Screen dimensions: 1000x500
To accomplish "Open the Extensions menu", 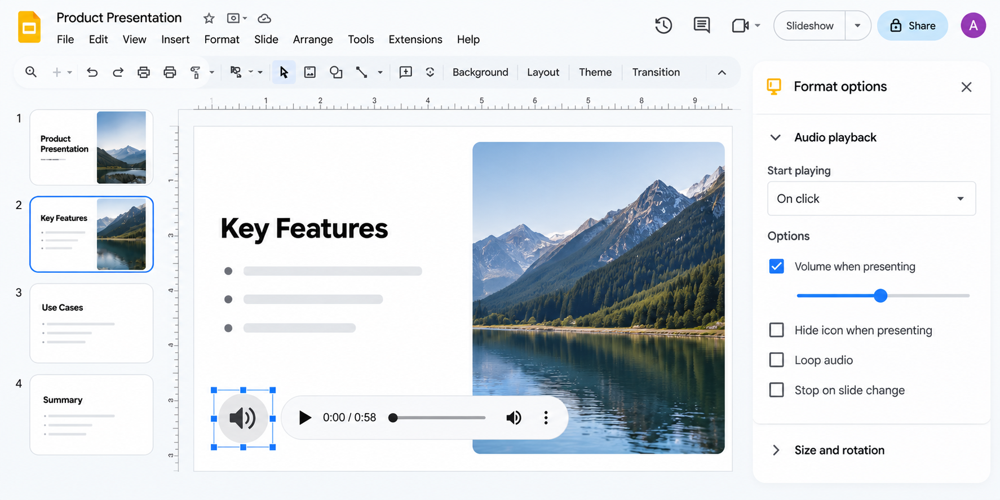I will coord(415,39).
